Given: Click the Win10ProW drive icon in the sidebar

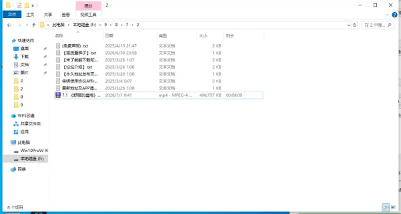Looking at the screenshot, I should pyautogui.click(x=16, y=151).
